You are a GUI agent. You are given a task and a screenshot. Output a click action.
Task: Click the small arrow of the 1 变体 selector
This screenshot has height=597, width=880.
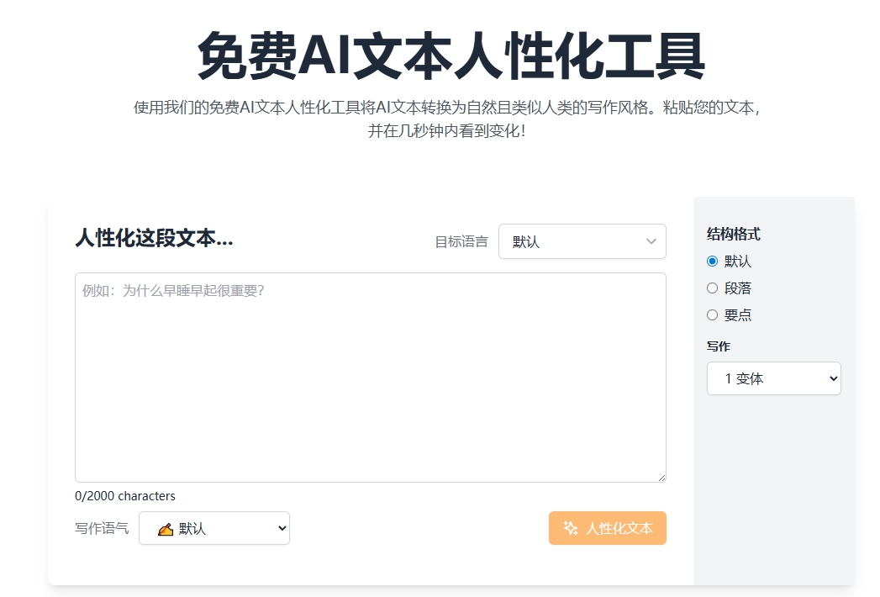(x=833, y=378)
